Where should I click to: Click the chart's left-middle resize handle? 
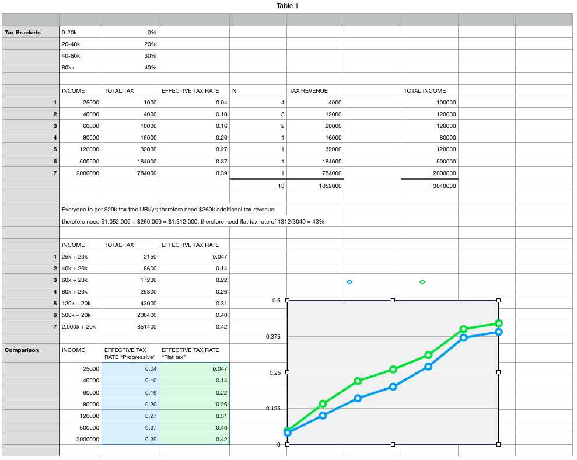click(287, 372)
